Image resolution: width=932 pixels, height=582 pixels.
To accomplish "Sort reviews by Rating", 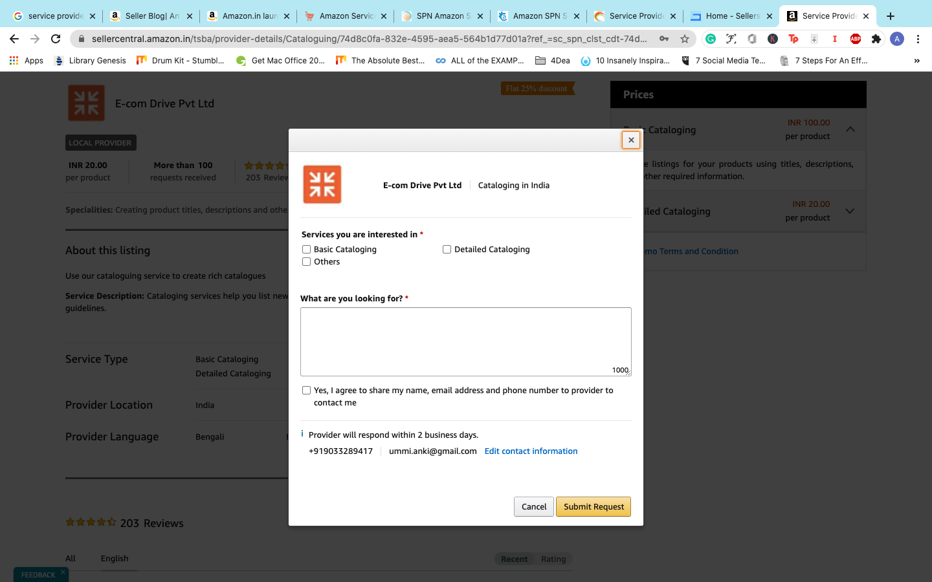I will [553, 559].
